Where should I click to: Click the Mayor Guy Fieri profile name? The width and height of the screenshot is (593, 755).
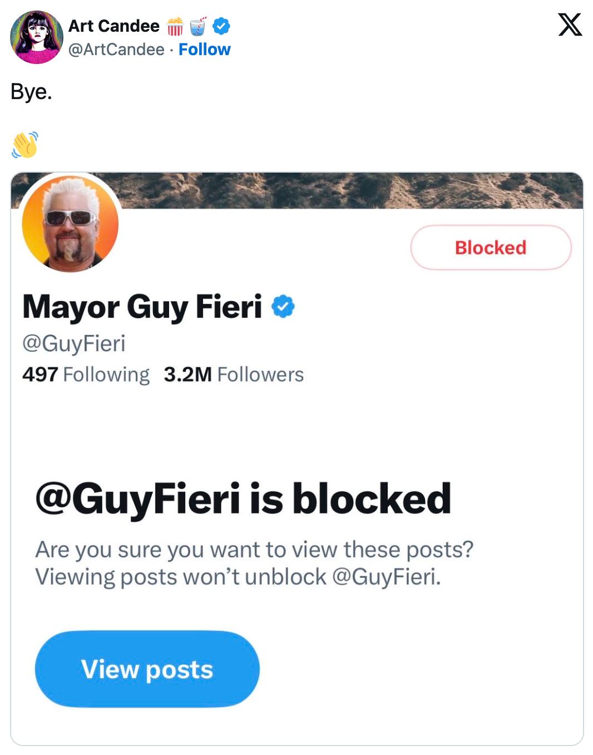[x=142, y=307]
